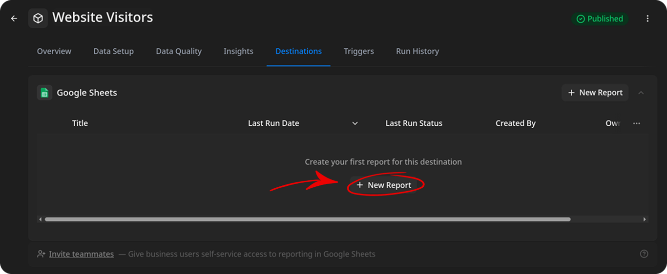The image size is (667, 274).
Task: Open the Invite teammates link
Action: click(x=82, y=254)
